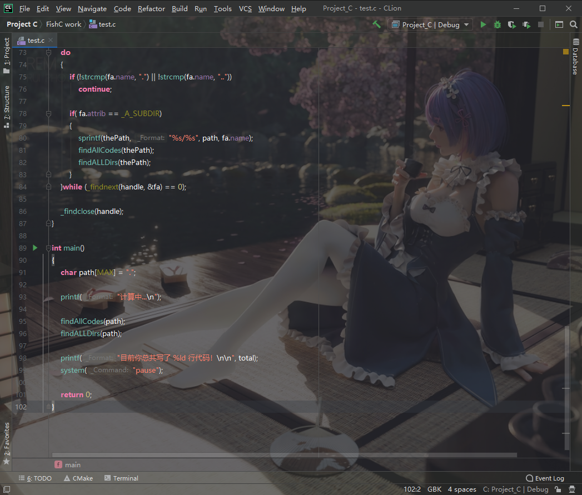Open the Event Log

click(x=545, y=478)
